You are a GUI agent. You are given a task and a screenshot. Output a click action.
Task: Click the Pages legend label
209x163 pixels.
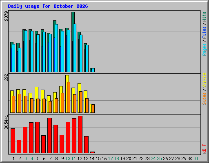click(x=204, y=50)
